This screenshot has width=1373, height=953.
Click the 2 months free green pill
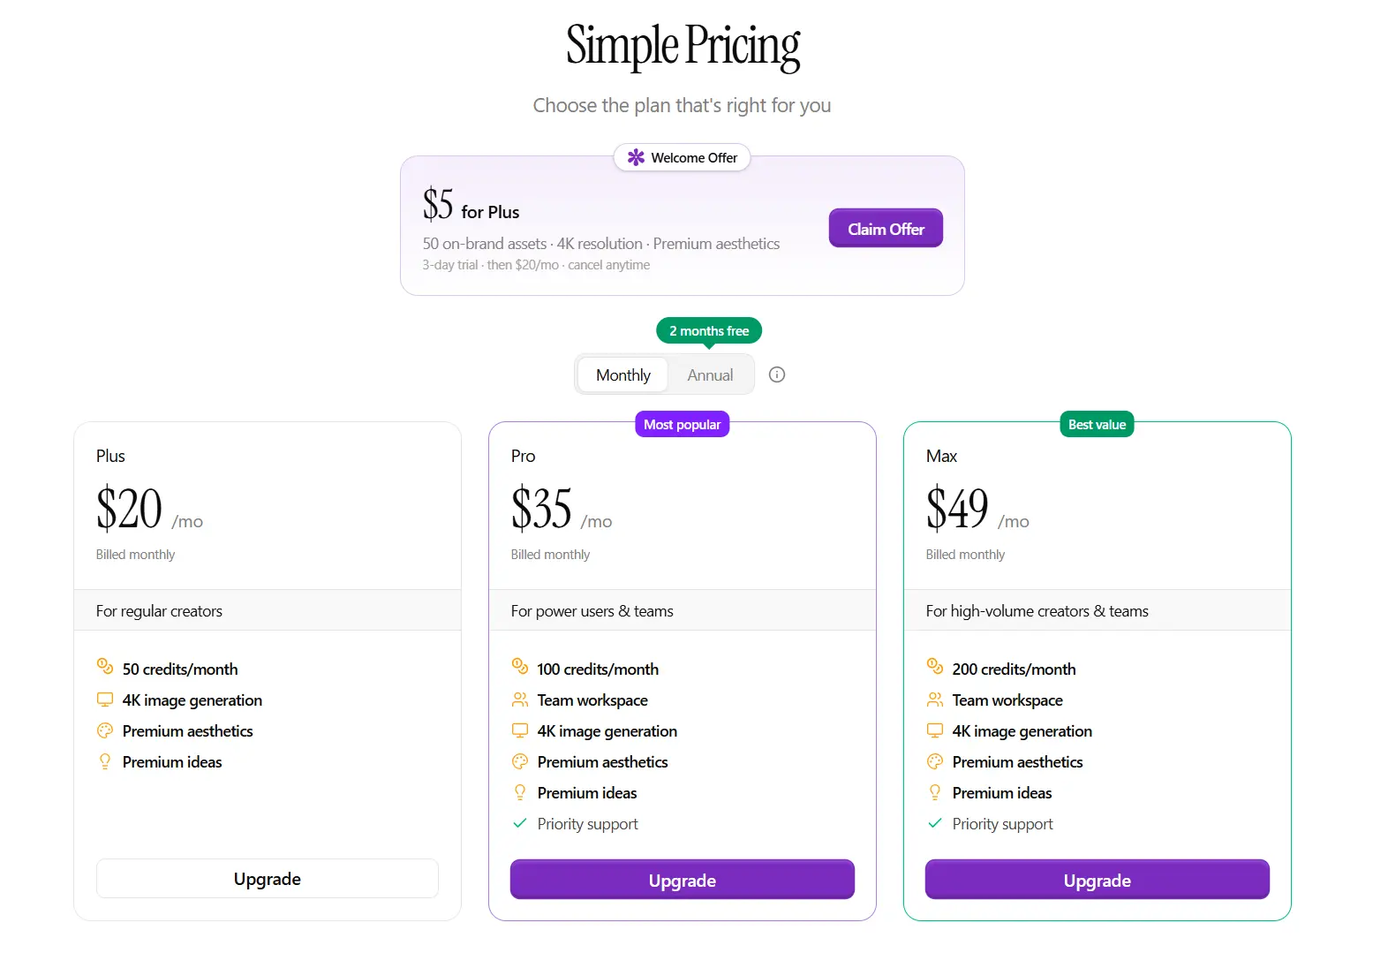click(x=708, y=330)
